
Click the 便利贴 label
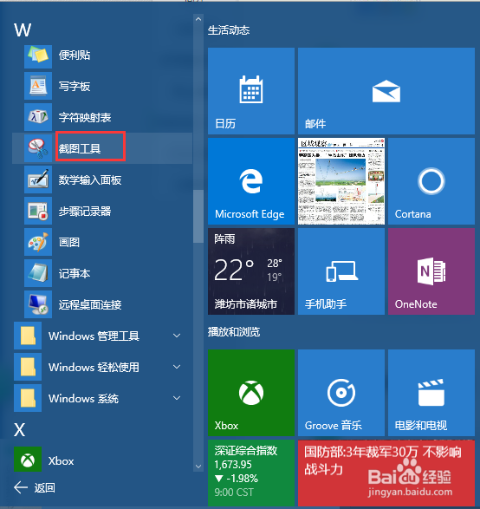(x=75, y=55)
